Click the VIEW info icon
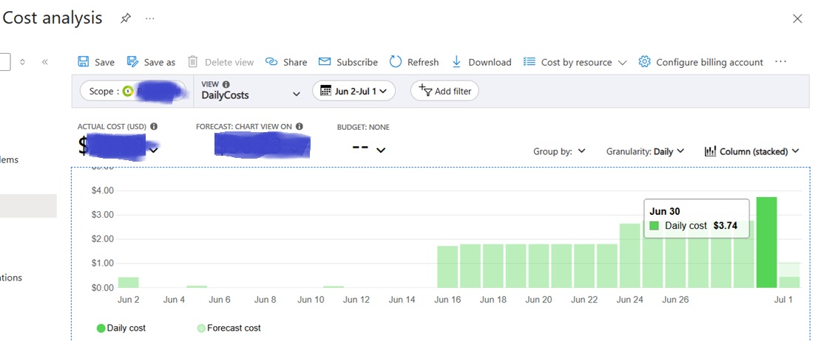Viewport: 815px width, 341px height. (226, 84)
